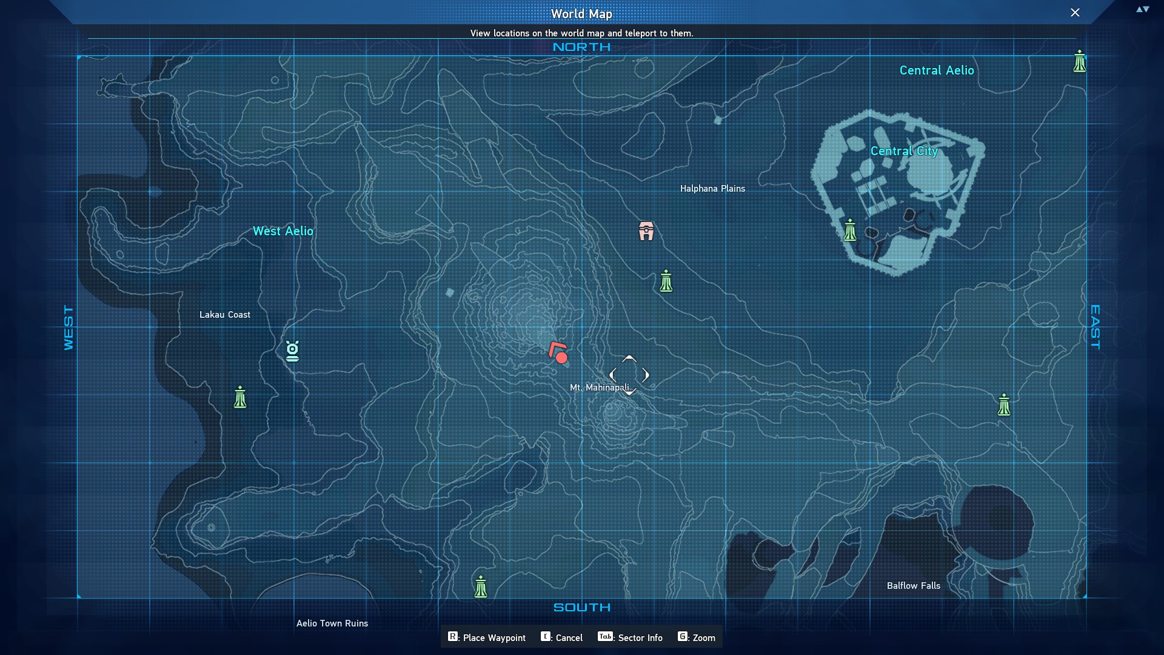Click the Balflow Falls location label
Image resolution: width=1164 pixels, height=655 pixels.
coord(914,586)
